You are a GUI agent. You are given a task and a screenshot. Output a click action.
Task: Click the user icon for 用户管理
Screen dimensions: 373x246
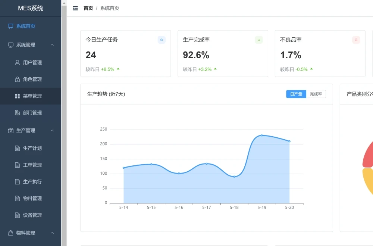[x=17, y=62]
